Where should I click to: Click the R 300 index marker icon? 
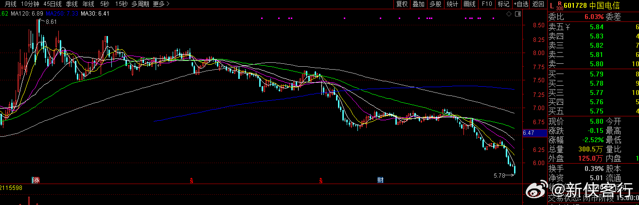click(x=559, y=6)
